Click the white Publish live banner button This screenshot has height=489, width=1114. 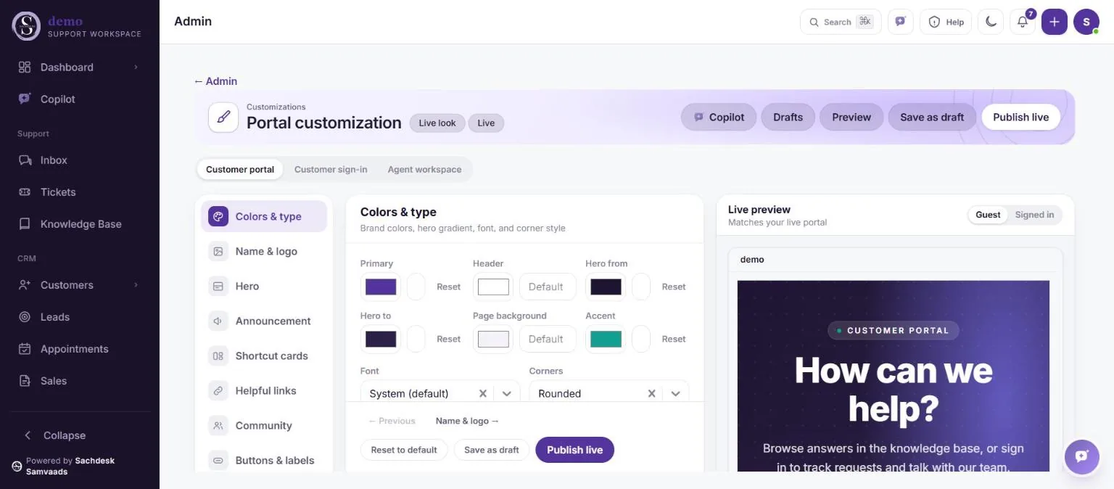pyautogui.click(x=1020, y=117)
